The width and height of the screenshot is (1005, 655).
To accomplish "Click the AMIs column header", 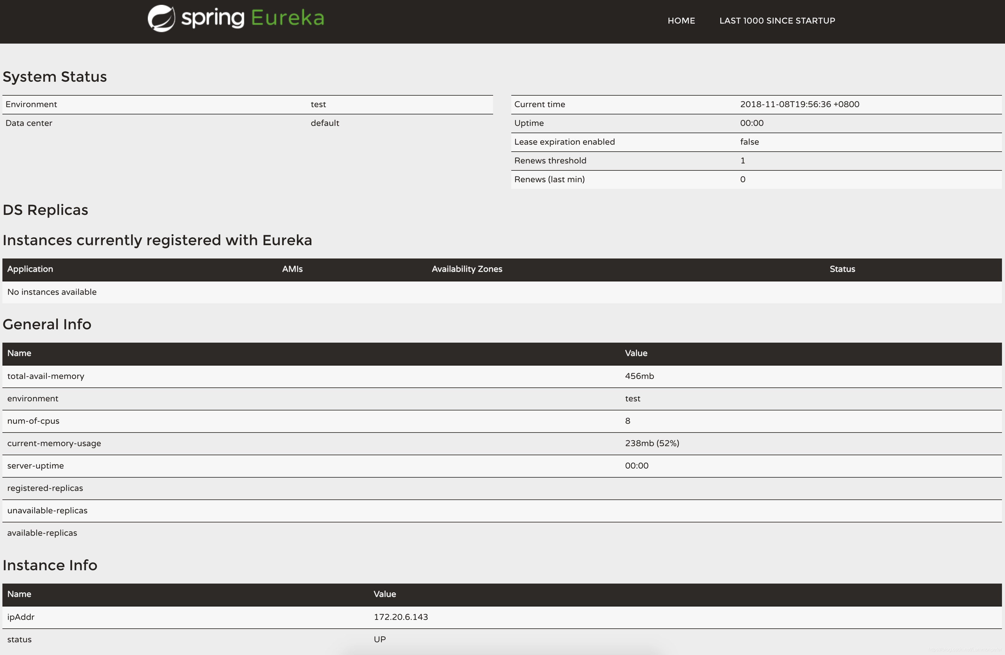I will (x=292, y=269).
